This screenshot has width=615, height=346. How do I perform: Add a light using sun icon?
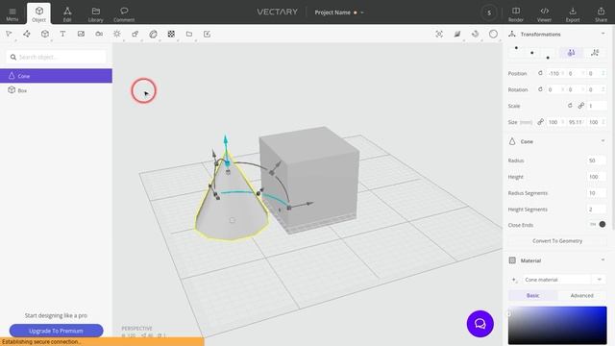pyautogui.click(x=117, y=35)
